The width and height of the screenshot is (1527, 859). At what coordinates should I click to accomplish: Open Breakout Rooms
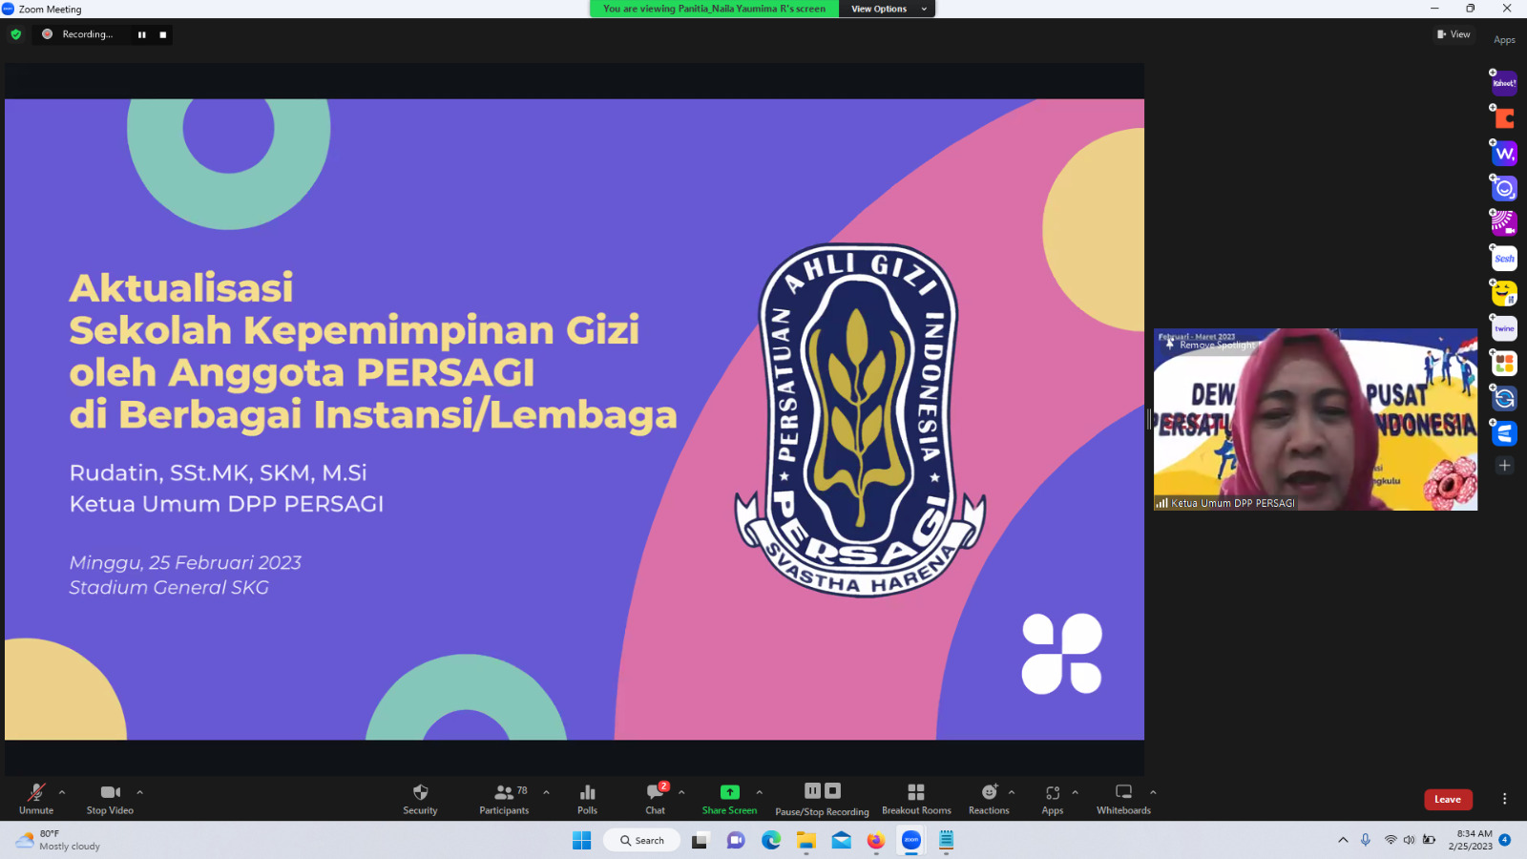916,798
